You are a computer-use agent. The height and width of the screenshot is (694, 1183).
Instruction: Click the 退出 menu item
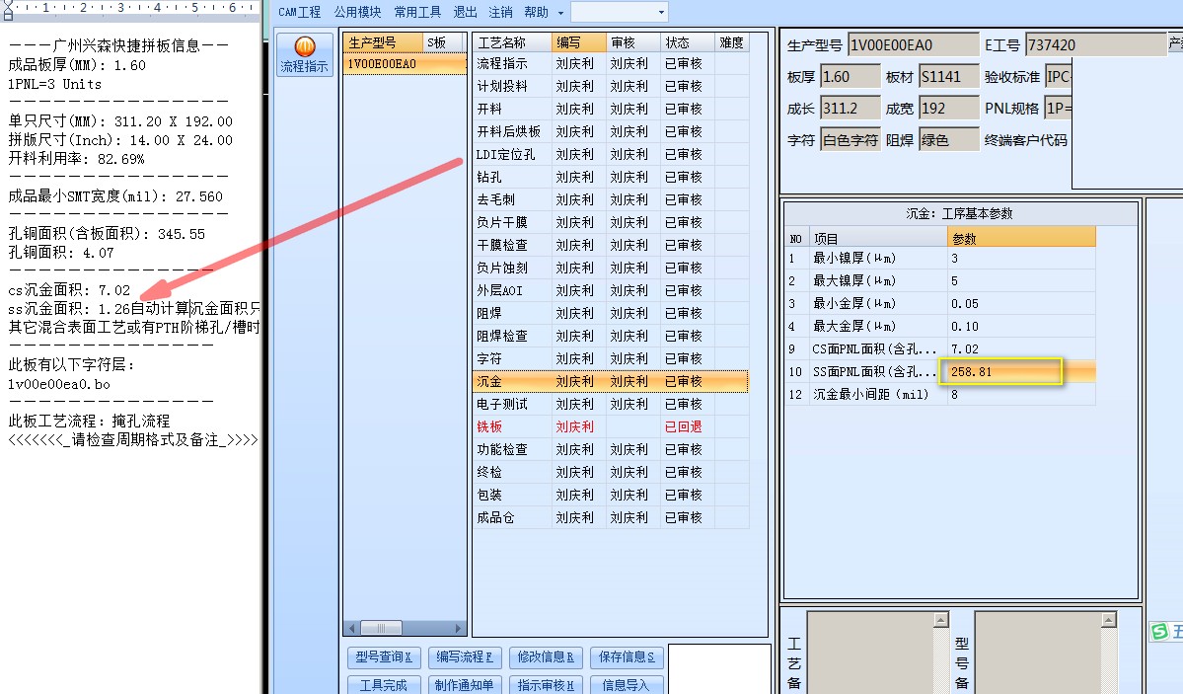[x=465, y=12]
